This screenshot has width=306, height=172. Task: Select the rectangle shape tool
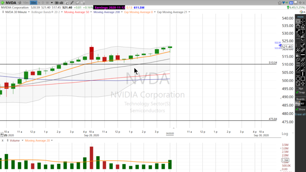[x=303, y=79]
